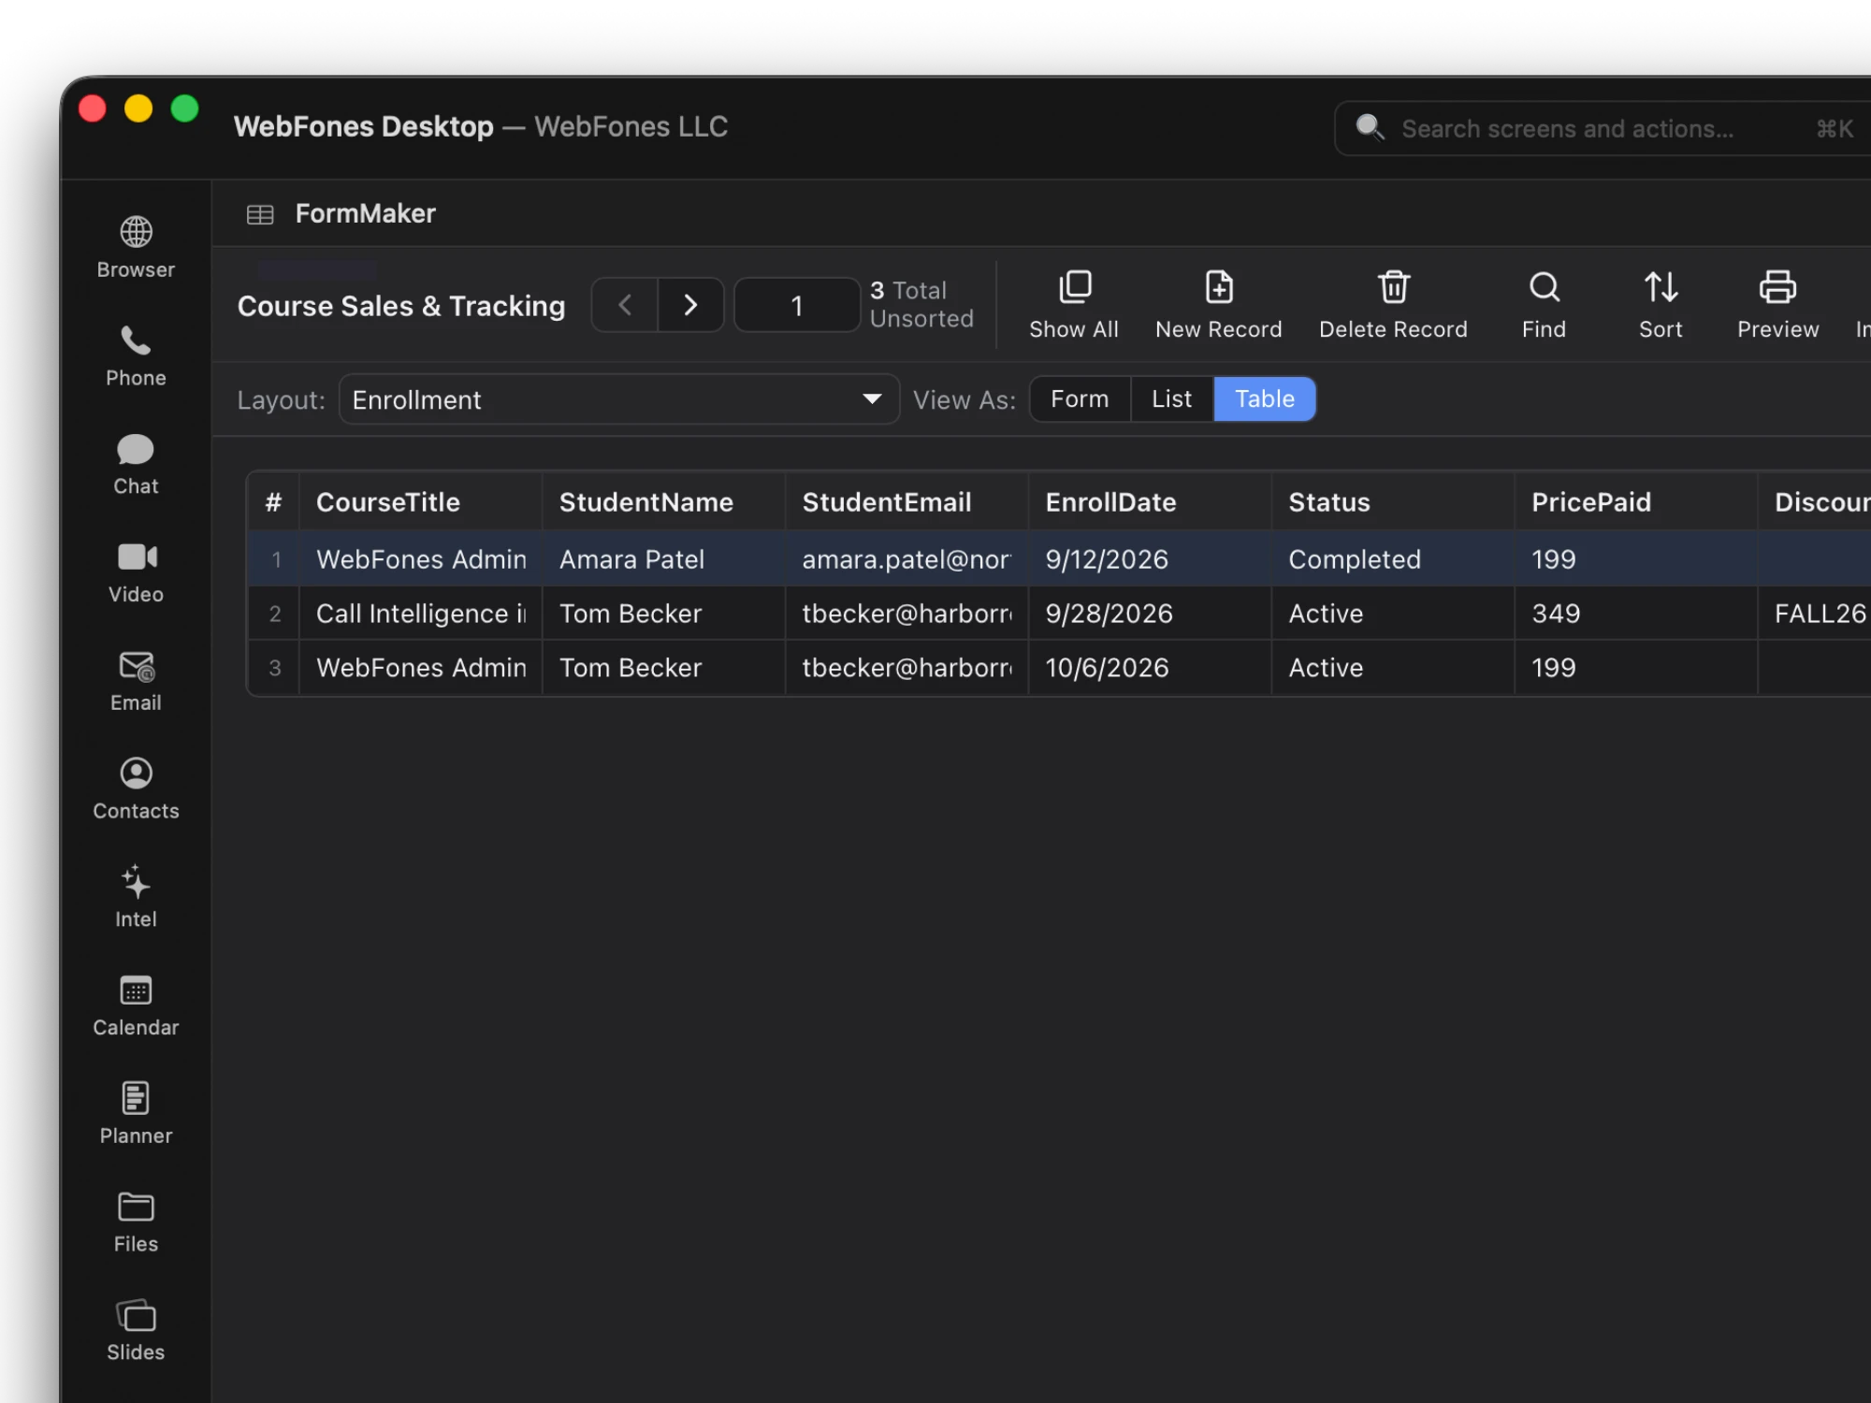Click the FormMaker heading text
Viewport: 1871px width, 1403px height.
tap(366, 214)
